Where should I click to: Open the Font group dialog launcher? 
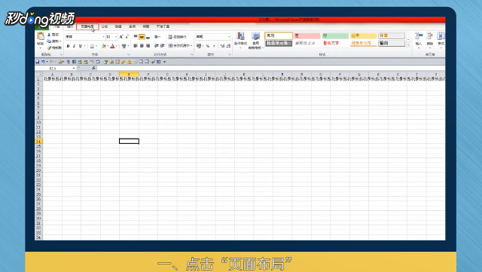129,54
